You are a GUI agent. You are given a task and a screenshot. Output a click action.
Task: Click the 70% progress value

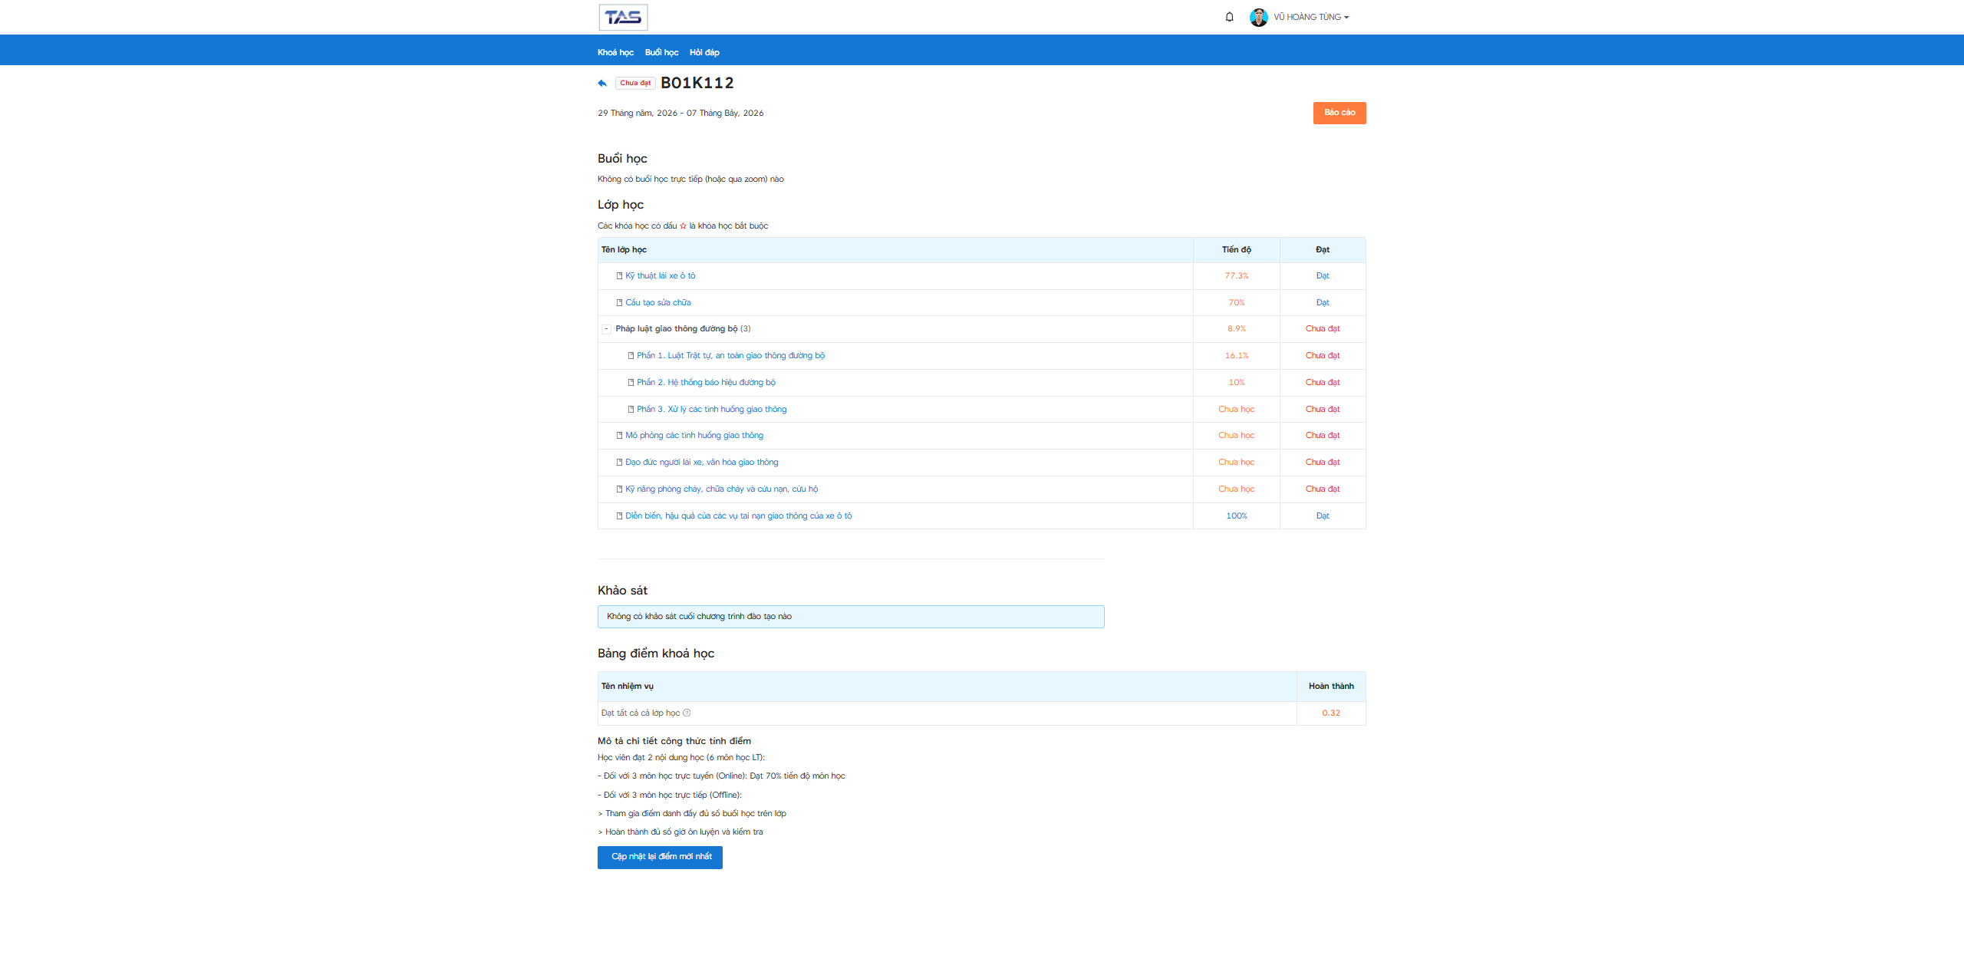click(1236, 302)
